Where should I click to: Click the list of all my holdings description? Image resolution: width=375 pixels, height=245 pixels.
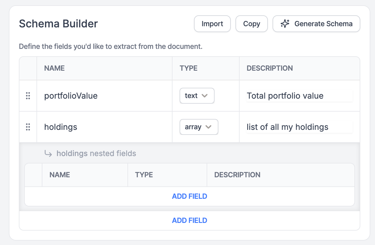pyautogui.click(x=299, y=127)
